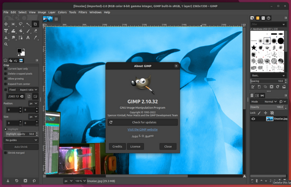Screen dimensions: 291x187
Task: Choose the Eraser tool
Action: tap(35, 31)
